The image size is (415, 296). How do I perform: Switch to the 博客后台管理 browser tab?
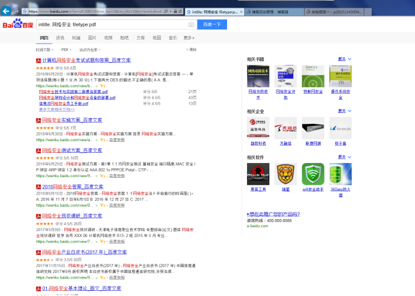pos(274,12)
